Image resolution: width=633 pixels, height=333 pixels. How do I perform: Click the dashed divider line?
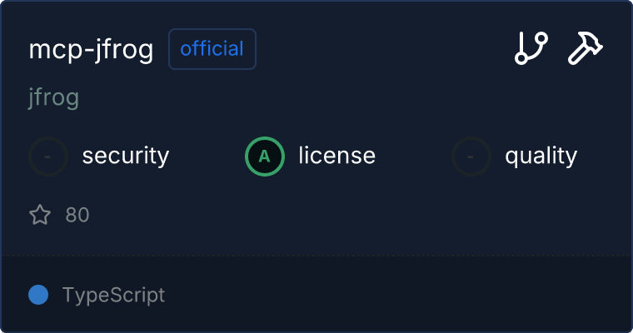[x=316, y=256]
